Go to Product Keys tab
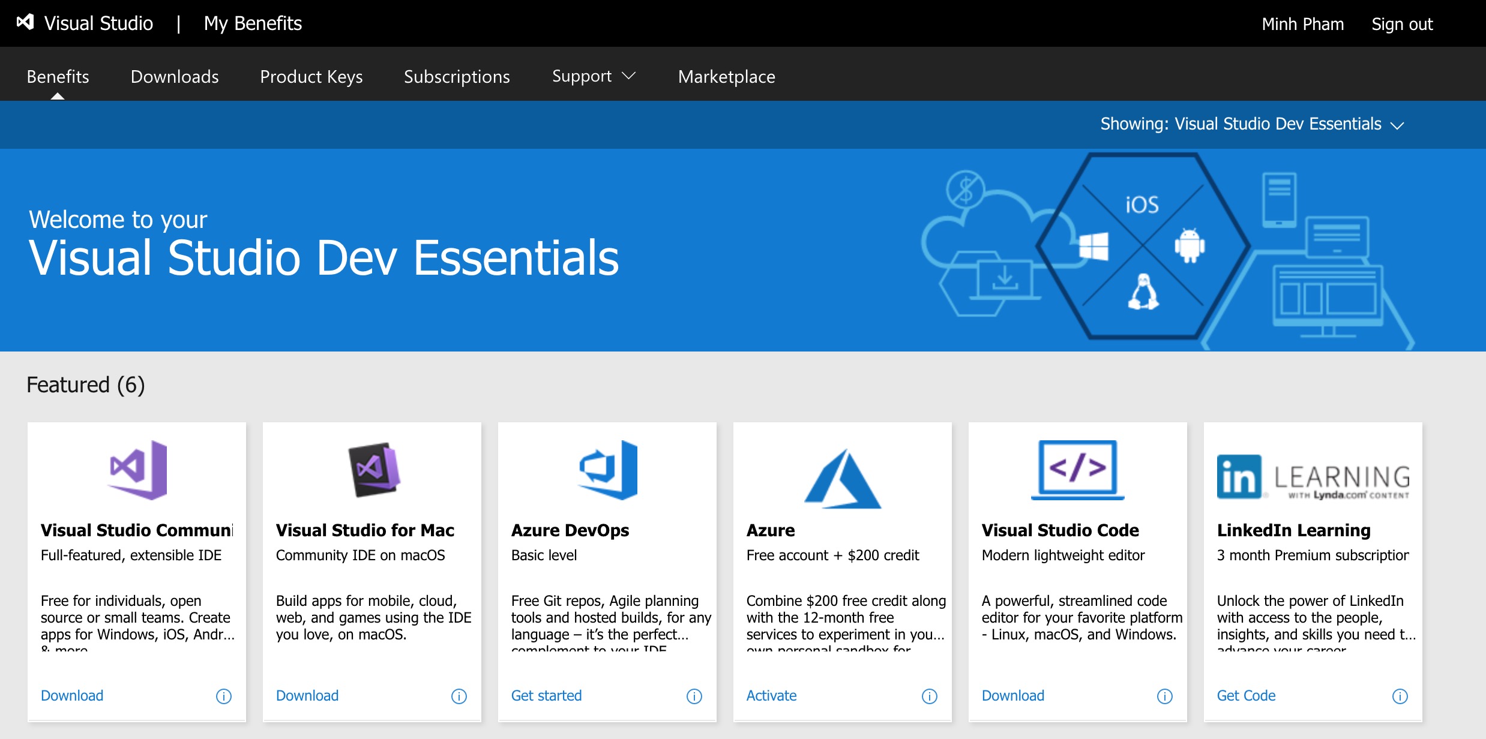The width and height of the screenshot is (1486, 739). [311, 76]
